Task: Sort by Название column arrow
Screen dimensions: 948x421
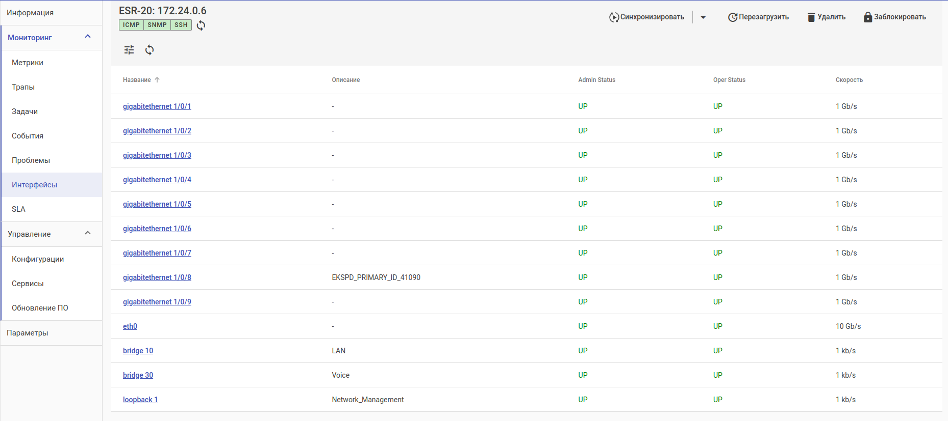Action: tap(157, 80)
